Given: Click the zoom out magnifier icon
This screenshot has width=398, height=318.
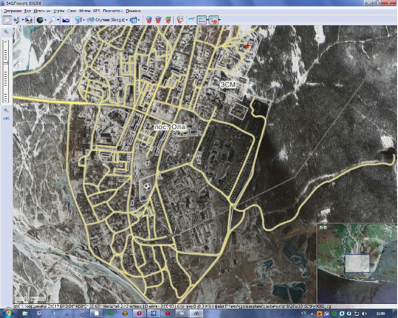Looking at the screenshot, I should click(x=6, y=110).
